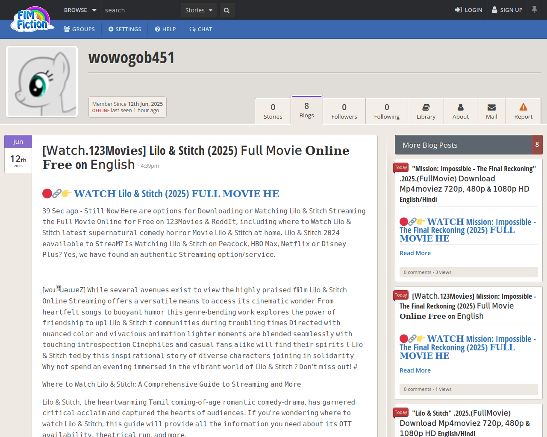Toggle the pin icon in top bar
This screenshot has height=437, width=547.
pos(534,9)
